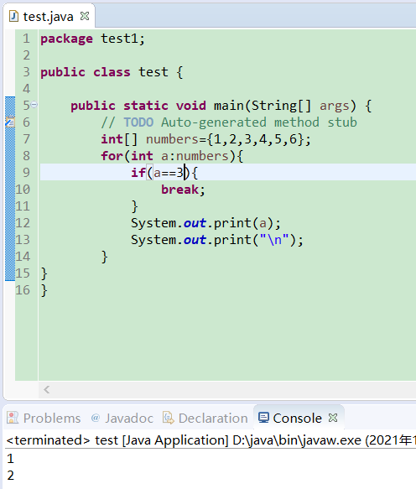Click the Javadoc @ icon

coord(96,417)
